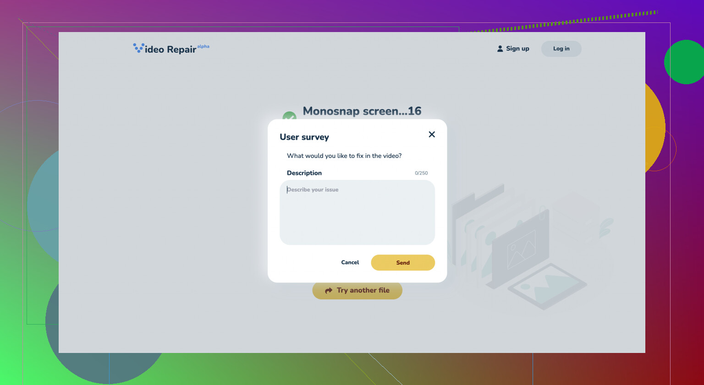This screenshot has height=385, width=704.
Task: Click the monitor picture illustration at right
Action: tap(520, 249)
